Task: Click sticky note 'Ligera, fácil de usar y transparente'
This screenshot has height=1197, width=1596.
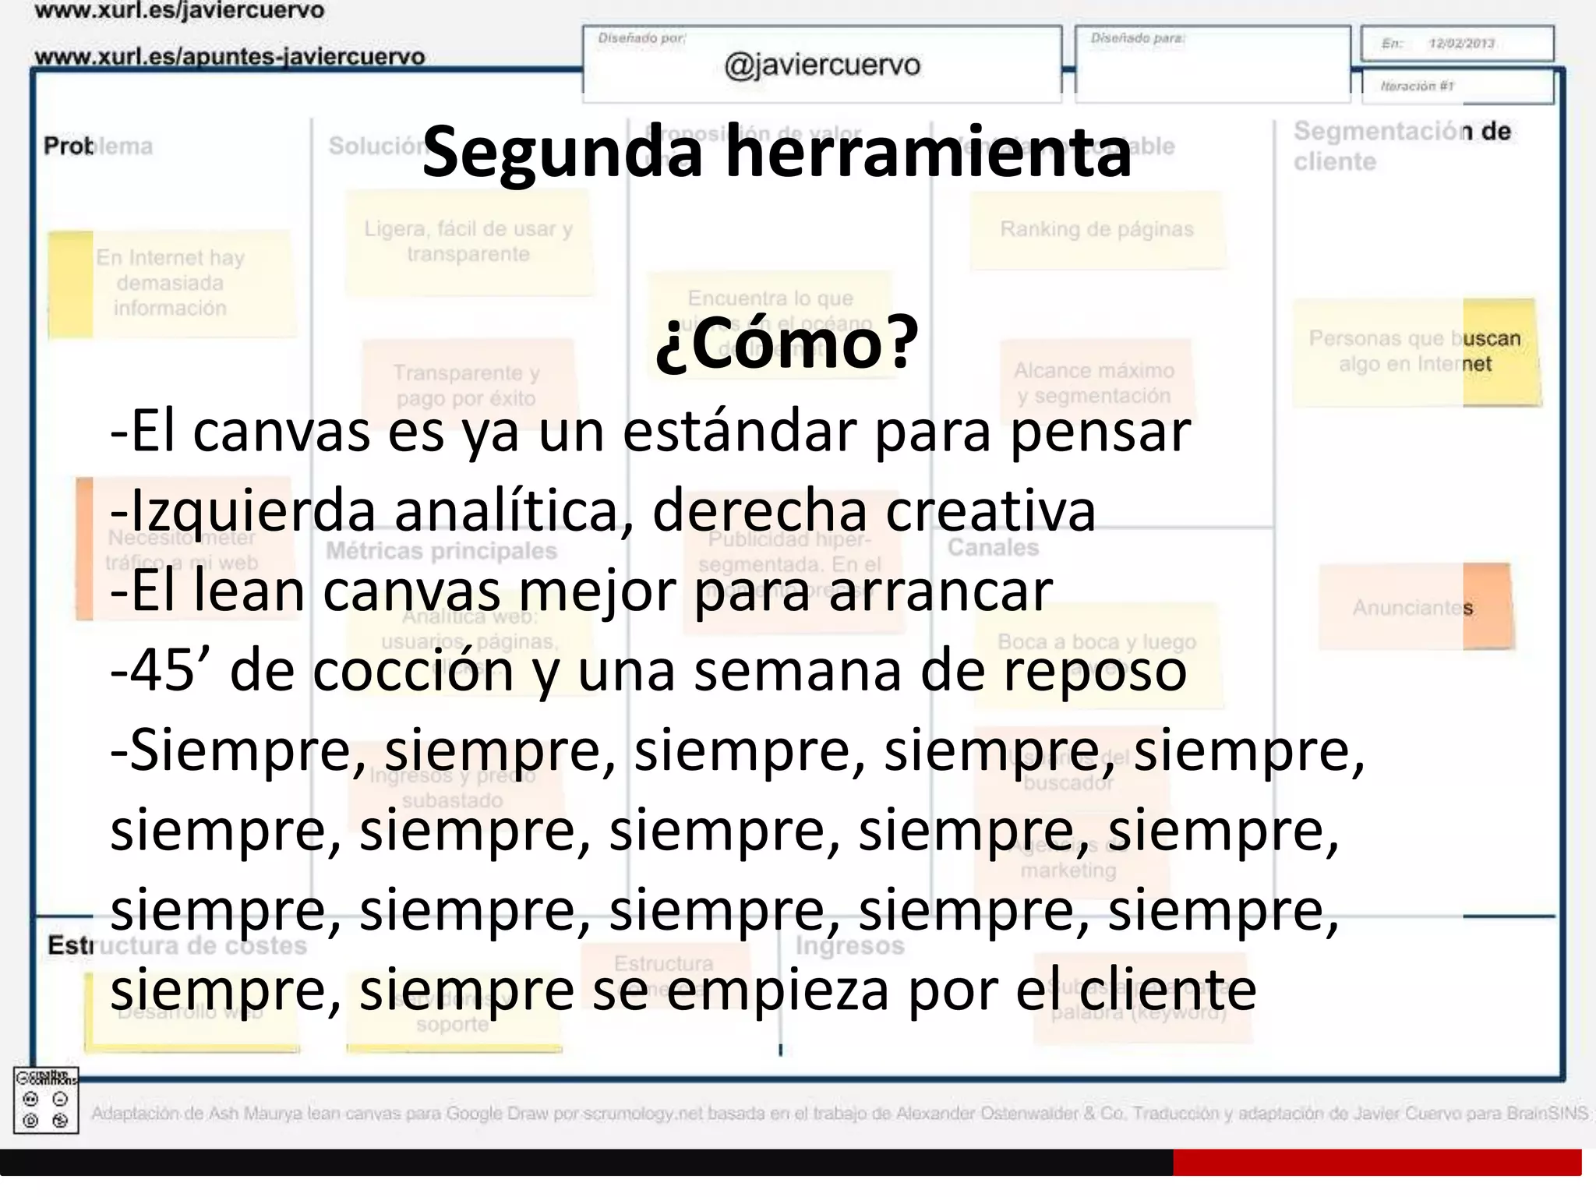Action: 468,242
